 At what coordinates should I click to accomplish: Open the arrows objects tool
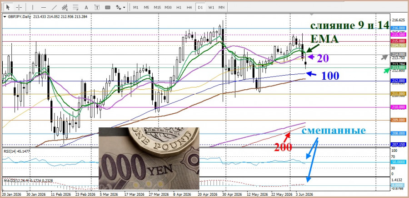119,7
